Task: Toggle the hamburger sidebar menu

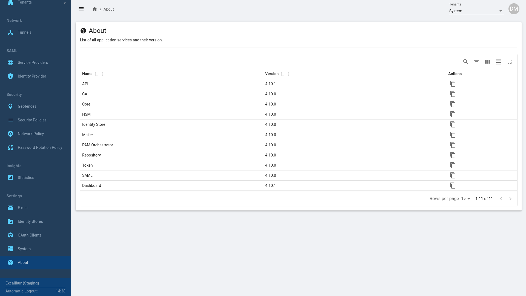Action: [81, 9]
